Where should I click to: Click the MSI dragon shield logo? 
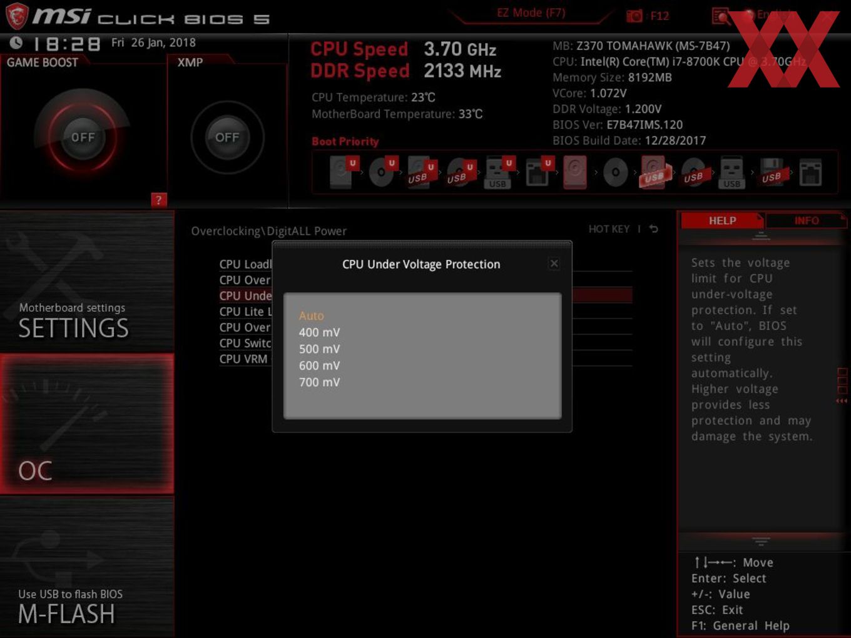click(16, 16)
